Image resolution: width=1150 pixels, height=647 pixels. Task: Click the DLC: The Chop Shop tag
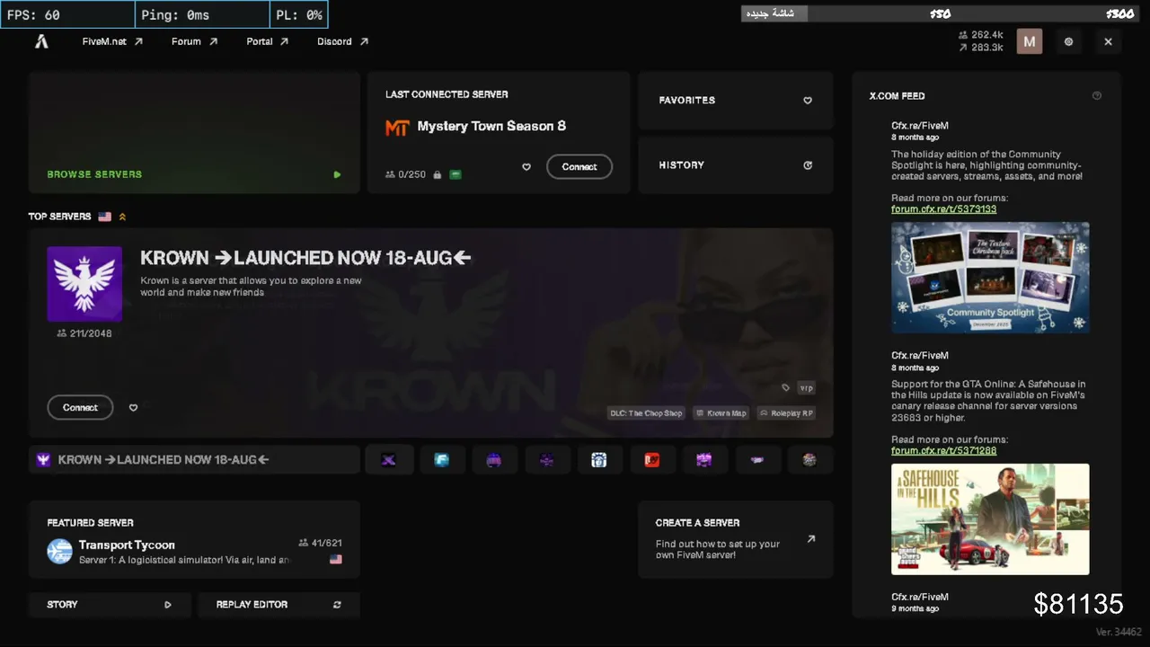[646, 413]
